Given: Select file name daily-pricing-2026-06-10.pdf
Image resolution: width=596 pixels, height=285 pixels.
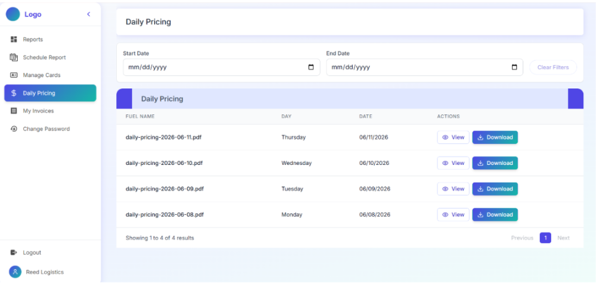Looking at the screenshot, I should coord(164,163).
